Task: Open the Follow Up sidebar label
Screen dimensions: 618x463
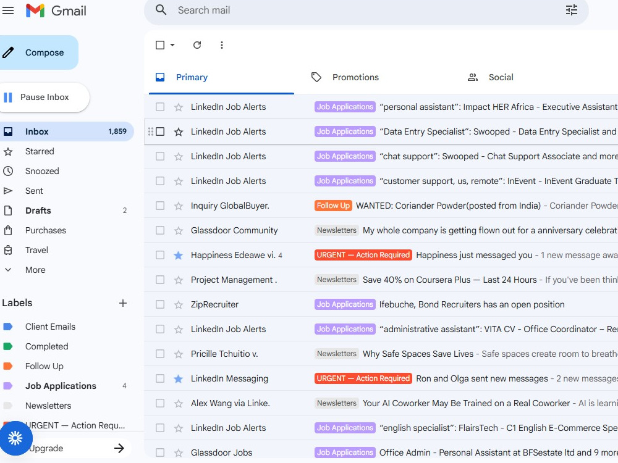Action: click(x=44, y=366)
